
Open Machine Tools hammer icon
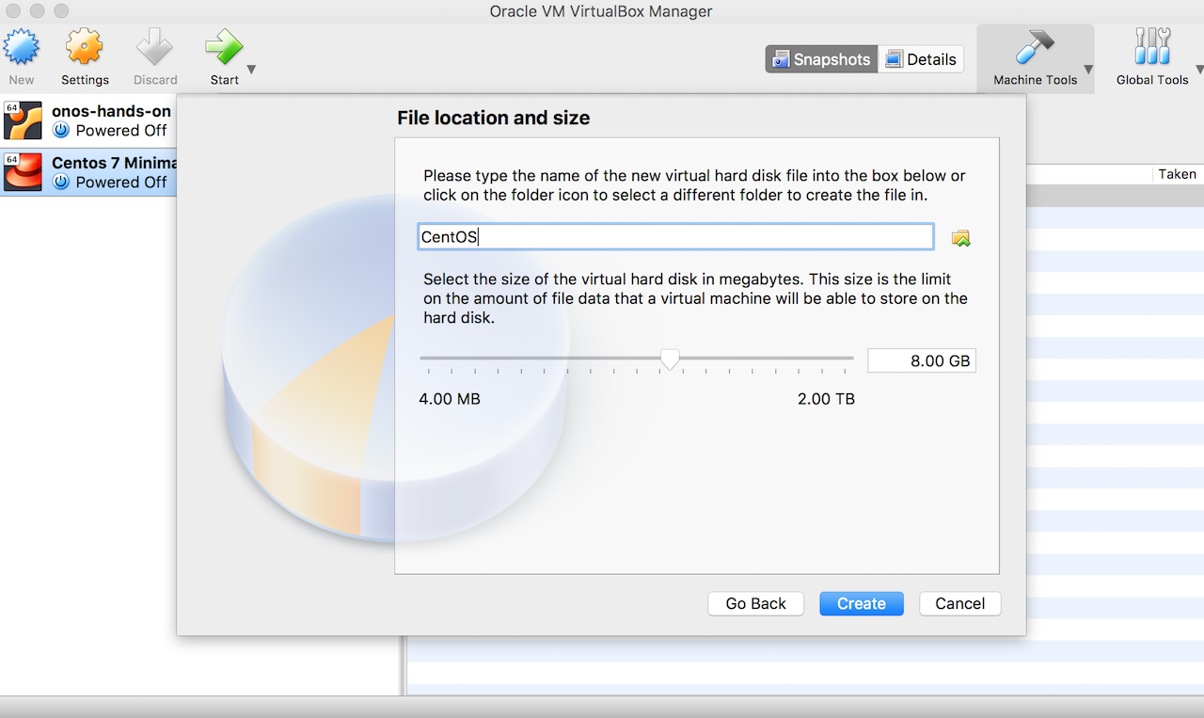1035,46
